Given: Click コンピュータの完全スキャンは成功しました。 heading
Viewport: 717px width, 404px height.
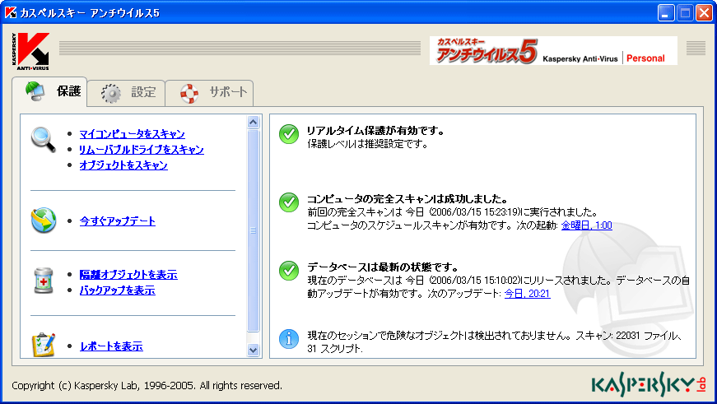Looking at the screenshot, I should [x=407, y=199].
